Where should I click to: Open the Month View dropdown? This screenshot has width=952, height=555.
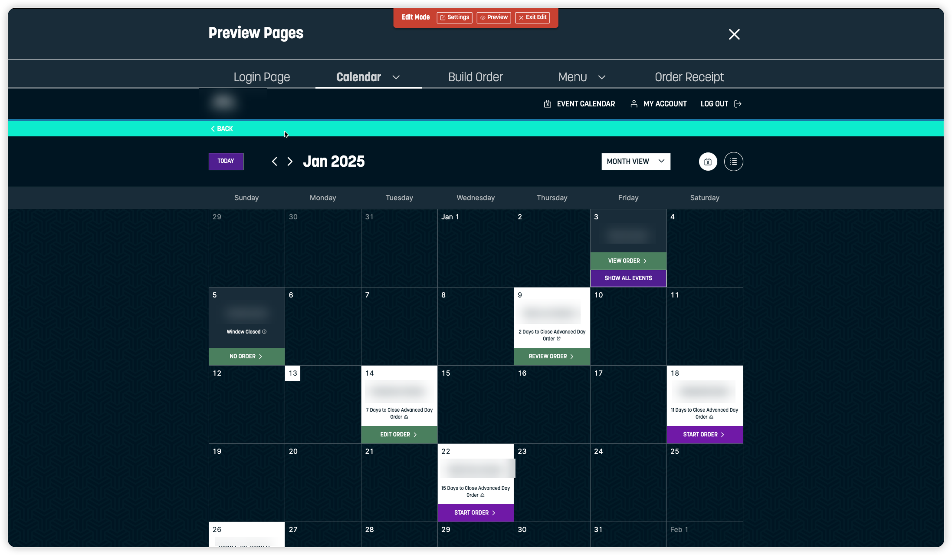point(636,162)
